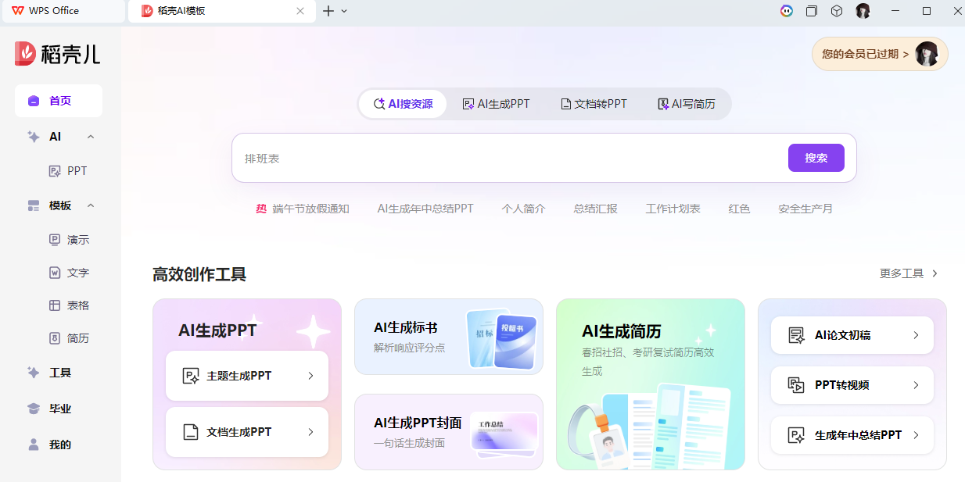
Task: Click the AI生成年中总结PPT suggestion
Action: tap(425, 209)
